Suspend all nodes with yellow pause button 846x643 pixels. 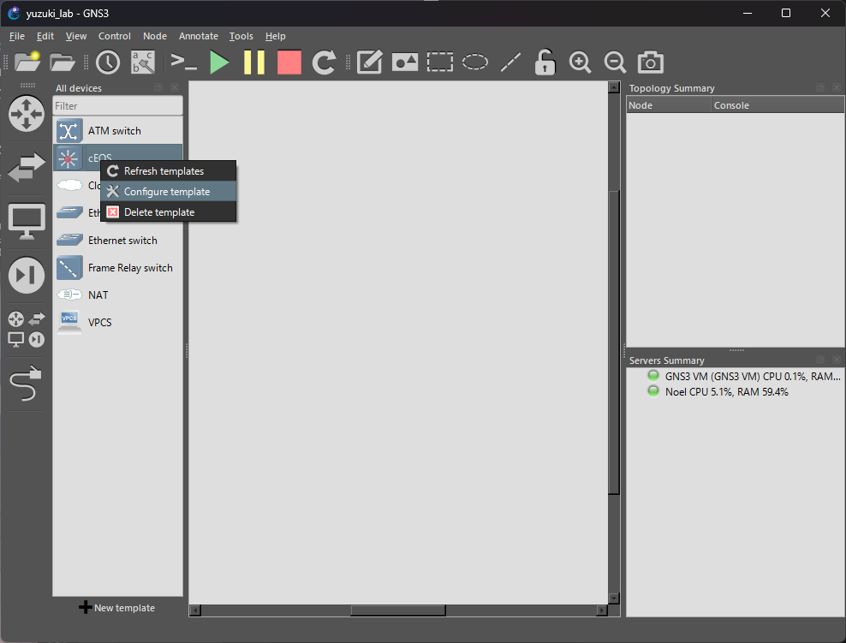coord(254,63)
